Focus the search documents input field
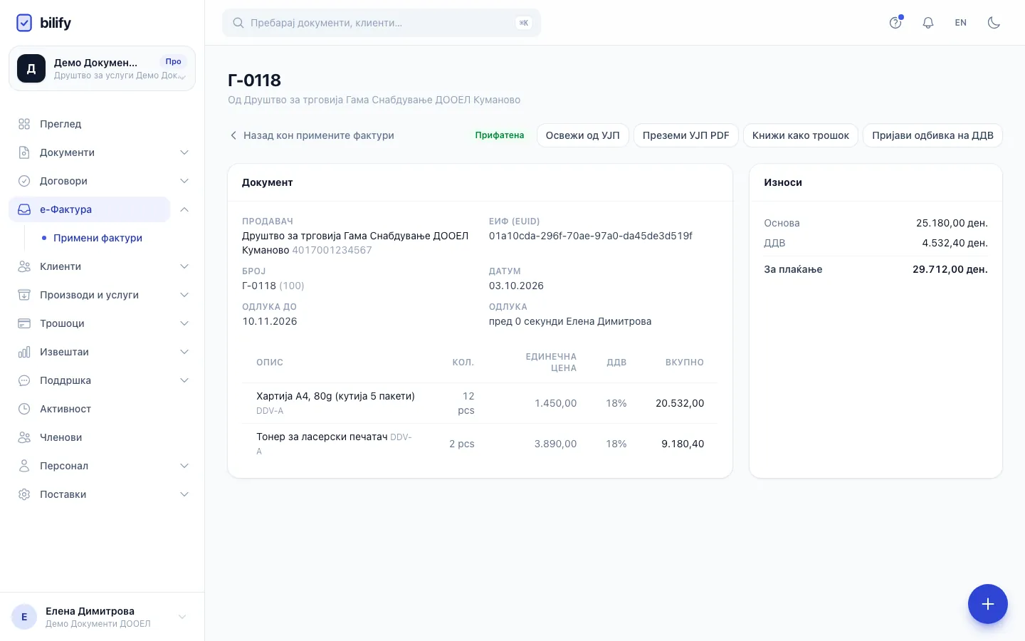The image size is (1025, 641). point(382,23)
